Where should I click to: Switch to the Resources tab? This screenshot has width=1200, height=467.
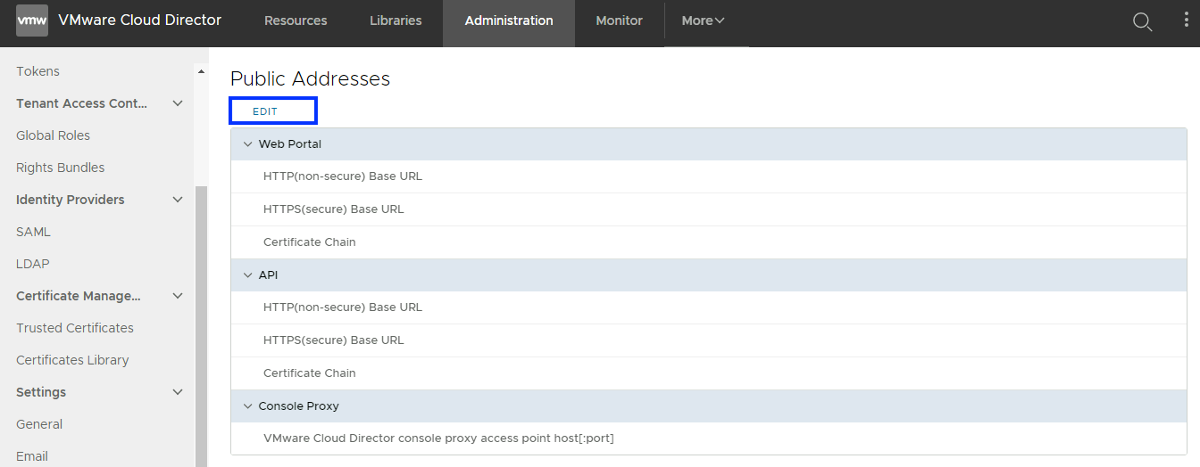(x=296, y=20)
